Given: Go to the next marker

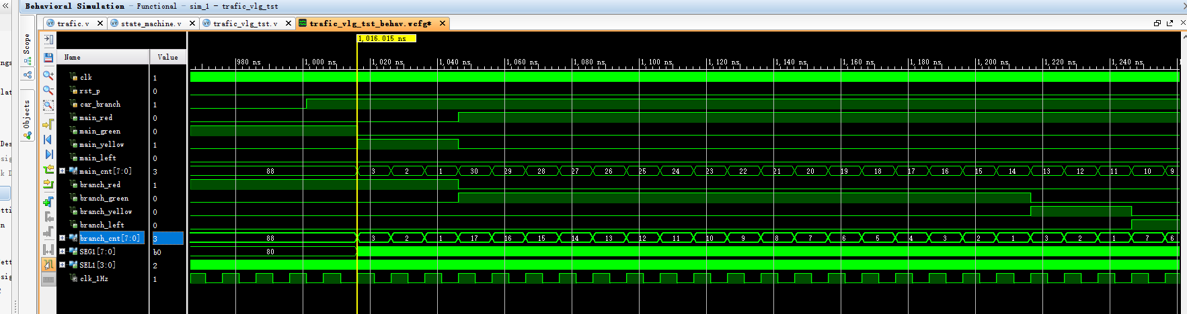Looking at the screenshot, I should pyautogui.click(x=48, y=232).
